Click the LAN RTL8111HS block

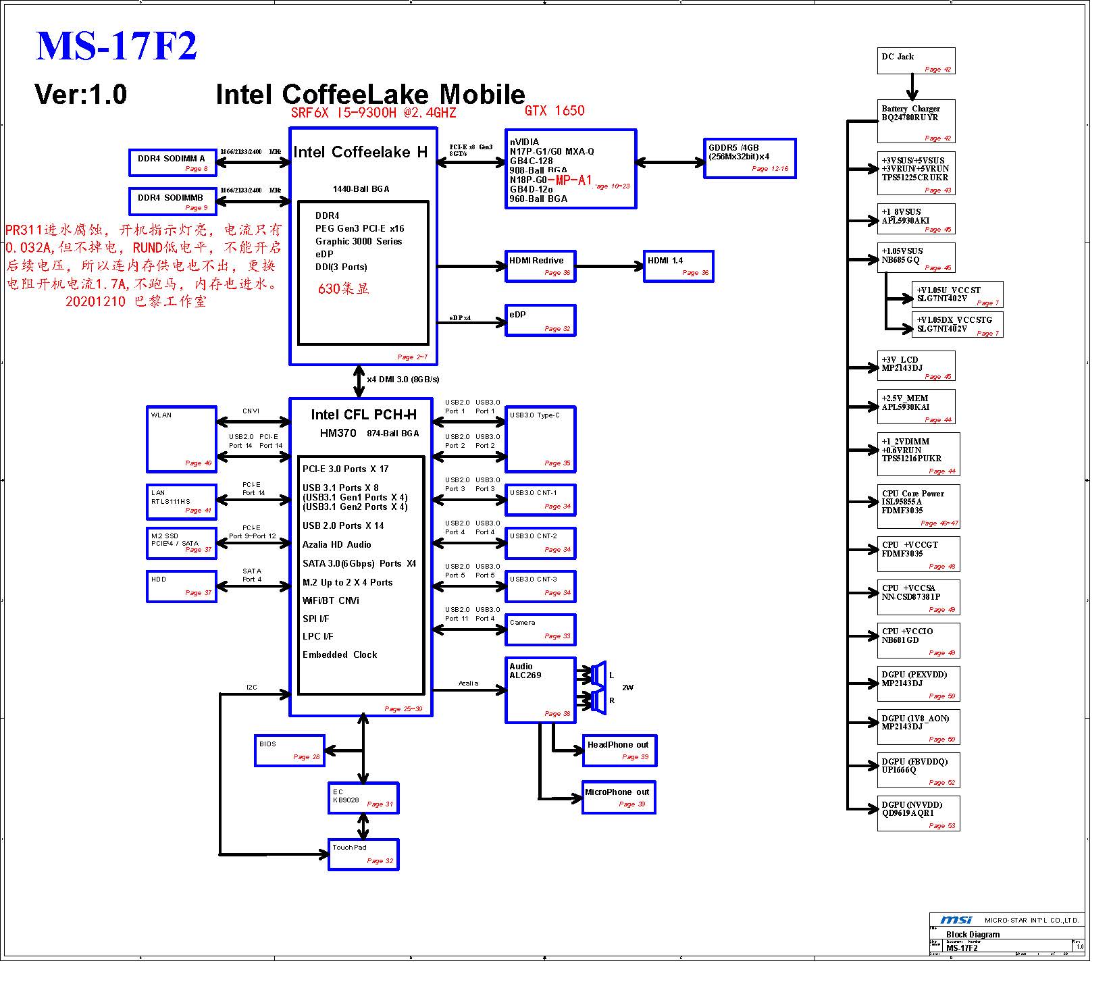pyautogui.click(x=182, y=502)
